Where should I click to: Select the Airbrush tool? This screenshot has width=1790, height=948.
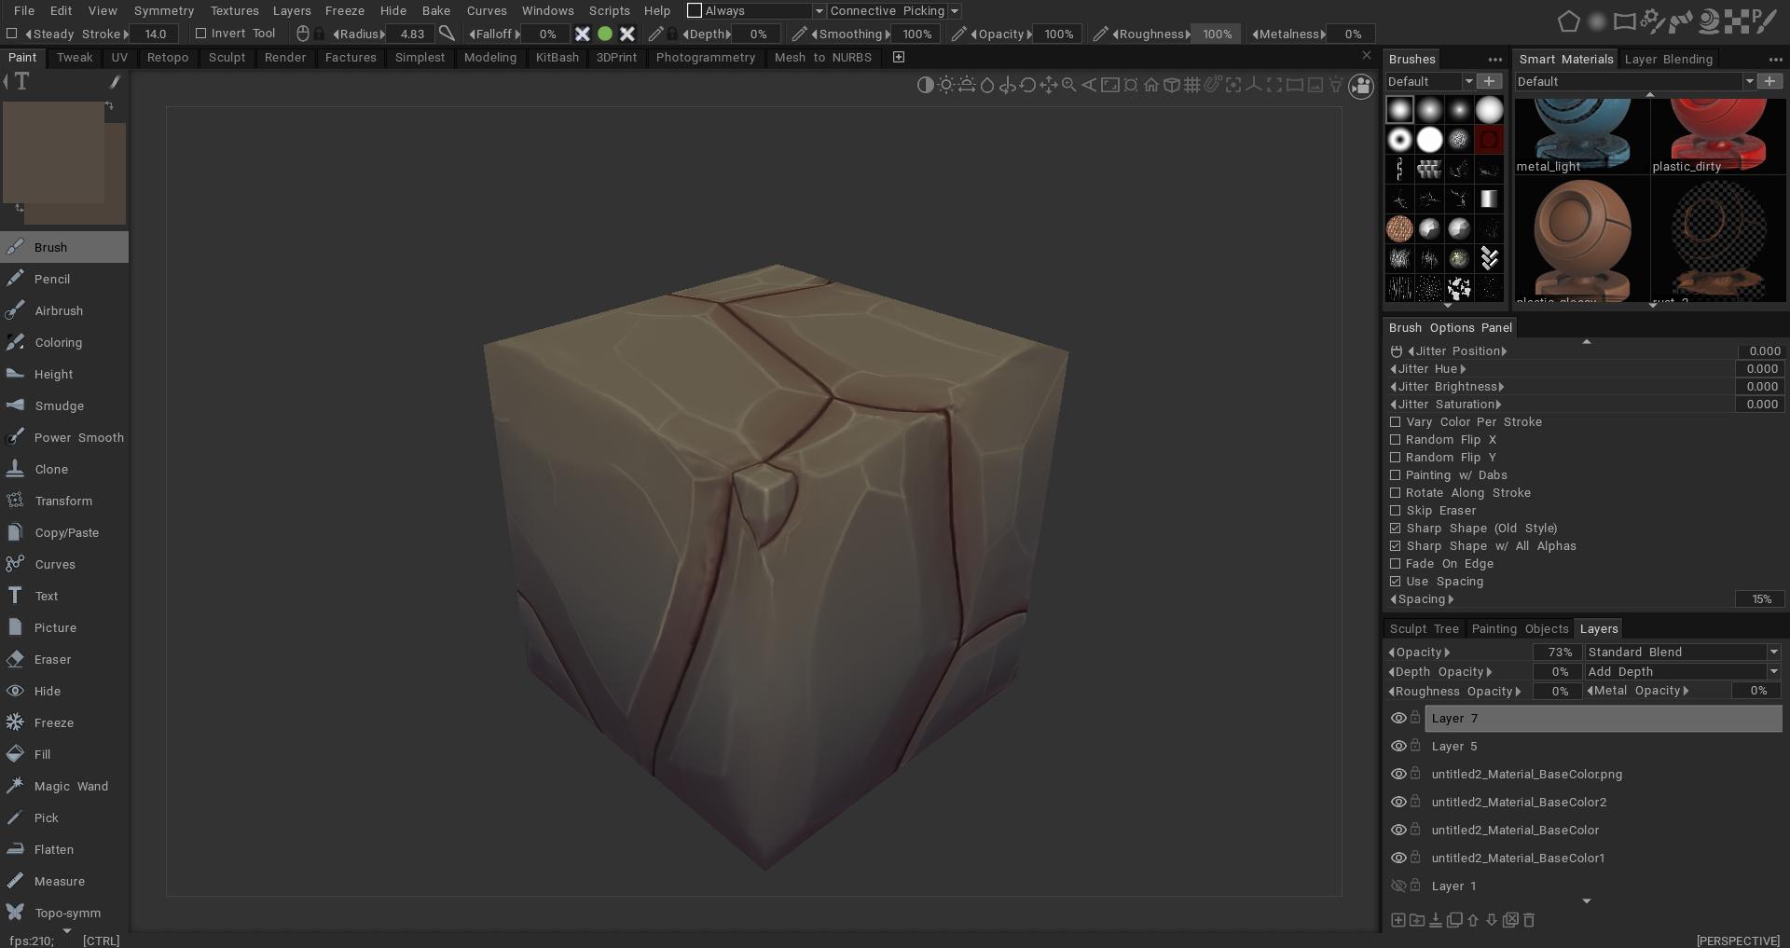pyautogui.click(x=63, y=310)
